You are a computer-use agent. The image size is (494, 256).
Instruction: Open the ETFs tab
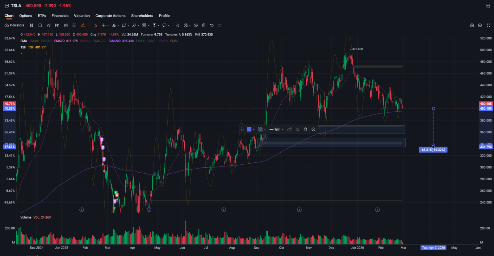pos(42,16)
